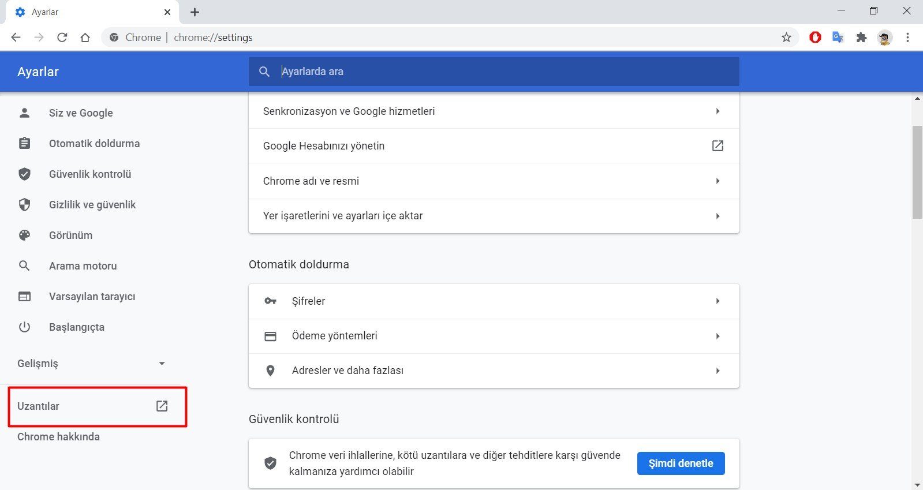923x490 pixels.
Task: Click the shield icon in Güvenlik kontrolü card
Action: coord(270,463)
